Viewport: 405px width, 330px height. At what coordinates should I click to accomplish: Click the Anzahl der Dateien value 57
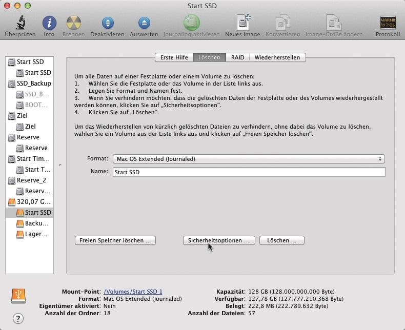click(x=252, y=313)
